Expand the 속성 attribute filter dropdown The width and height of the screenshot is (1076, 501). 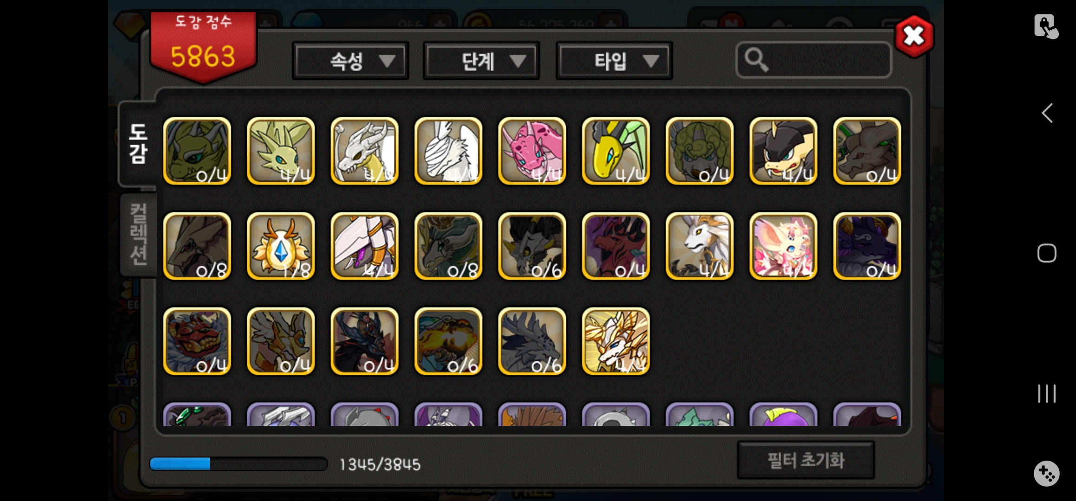350,61
